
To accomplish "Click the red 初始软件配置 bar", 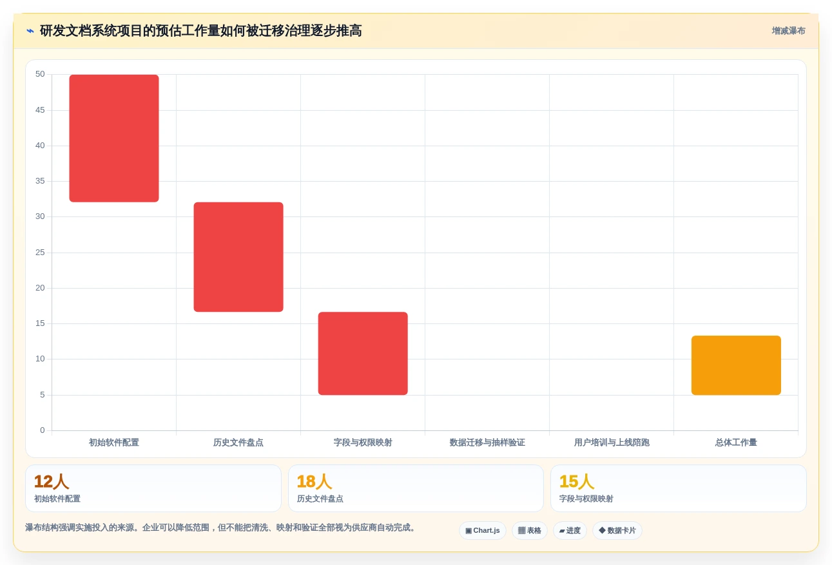I will 114,139.
